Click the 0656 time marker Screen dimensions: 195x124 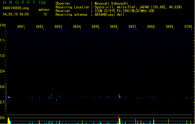coord(114,27)
